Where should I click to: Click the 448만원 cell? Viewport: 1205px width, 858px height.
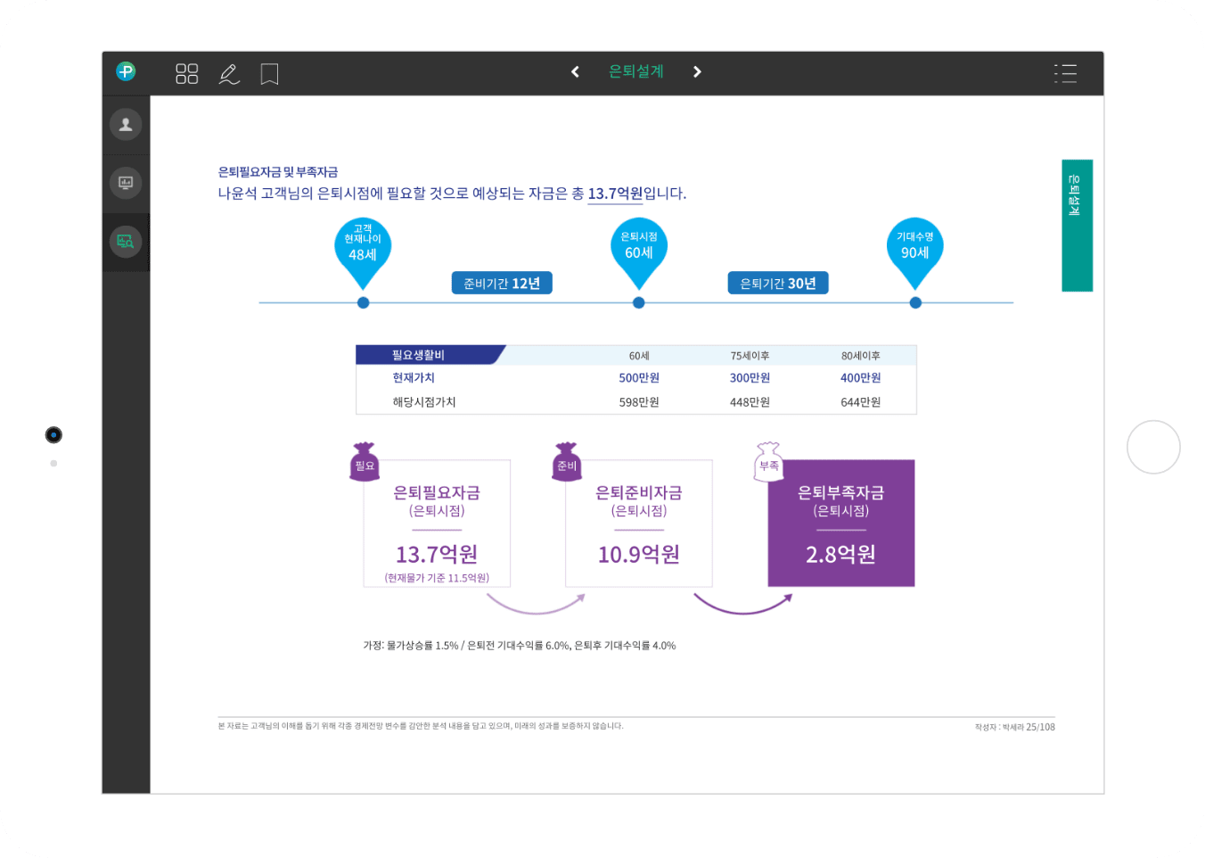pyautogui.click(x=750, y=402)
